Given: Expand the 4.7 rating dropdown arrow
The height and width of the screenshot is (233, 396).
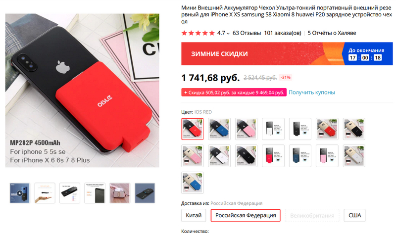Looking at the screenshot, I should (228, 33).
